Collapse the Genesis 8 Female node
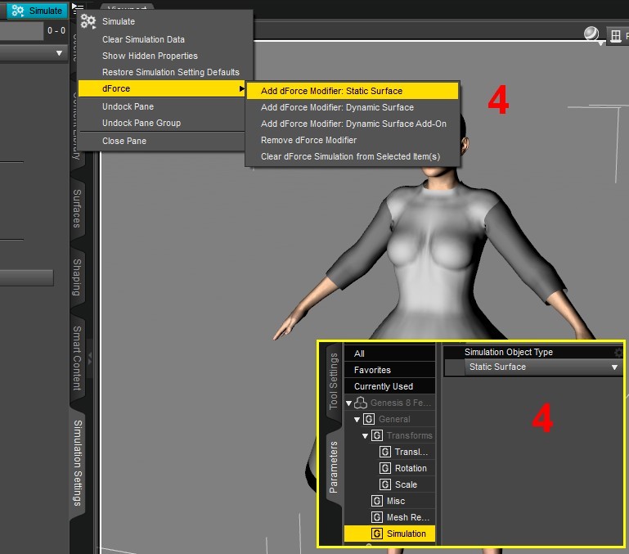The height and width of the screenshot is (554, 629). 349,403
